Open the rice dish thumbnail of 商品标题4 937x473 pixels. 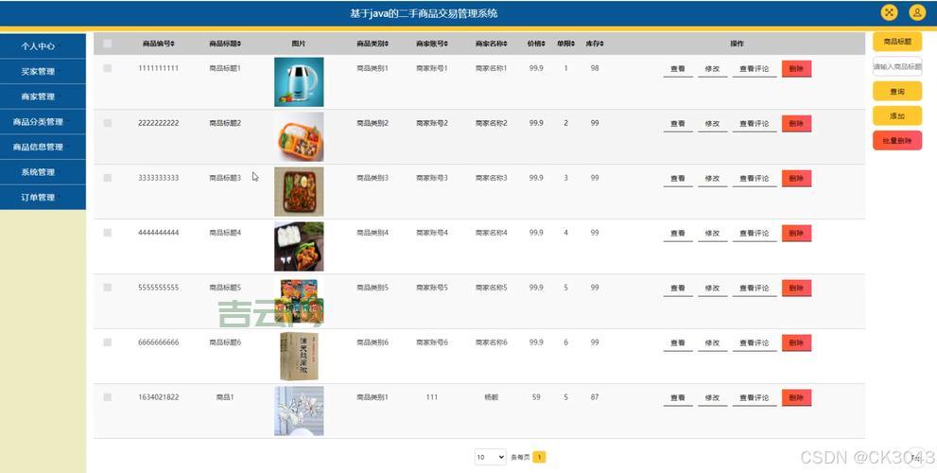pos(299,246)
